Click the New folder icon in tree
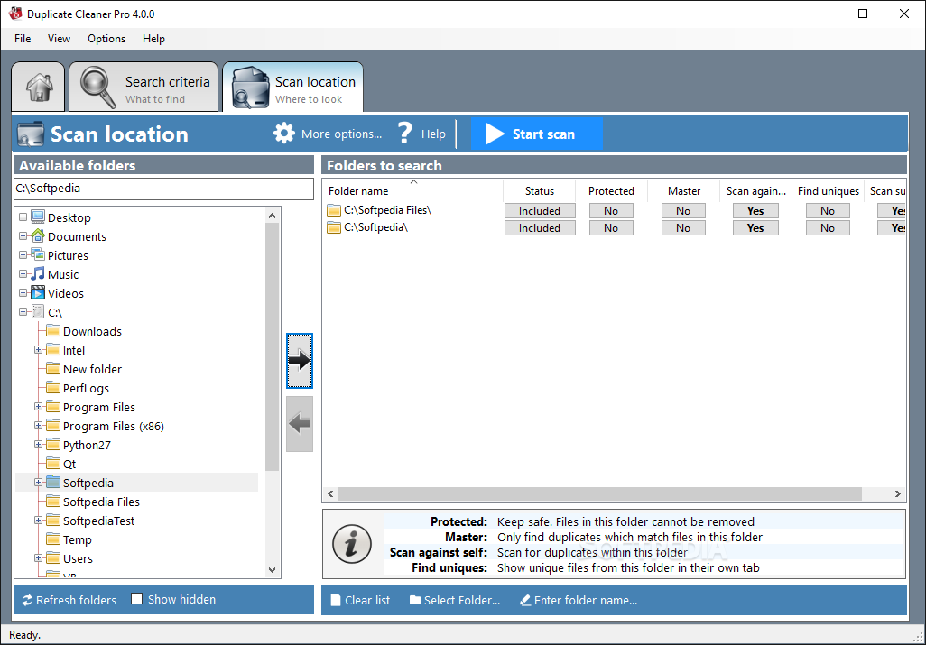 (53, 368)
